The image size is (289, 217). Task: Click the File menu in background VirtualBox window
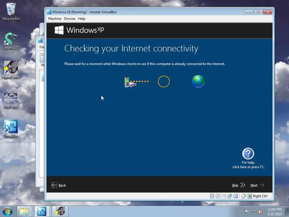42,47
